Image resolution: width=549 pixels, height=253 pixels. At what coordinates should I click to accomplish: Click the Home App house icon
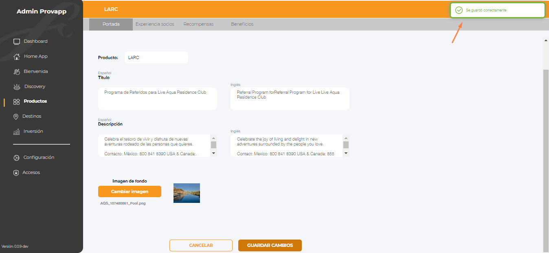17,57
